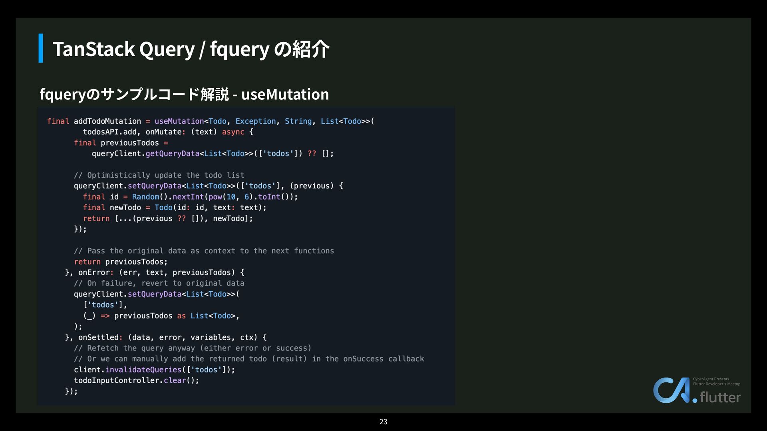The width and height of the screenshot is (767, 431).
Task: Click comment '// Refetch the query anyway'
Action: coord(193,348)
